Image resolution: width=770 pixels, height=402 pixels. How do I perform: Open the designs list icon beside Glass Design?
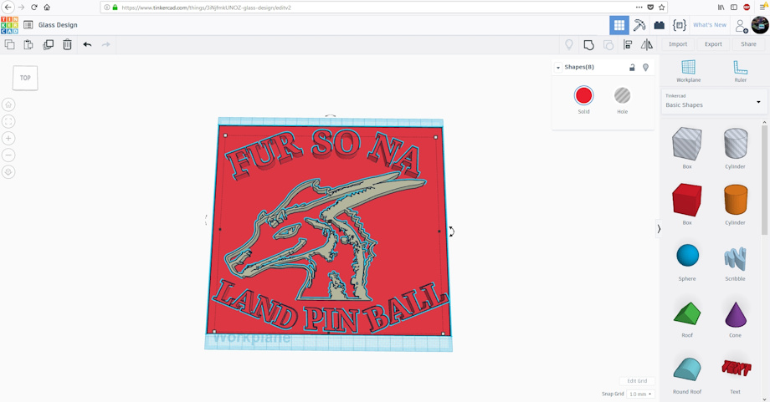(x=28, y=25)
